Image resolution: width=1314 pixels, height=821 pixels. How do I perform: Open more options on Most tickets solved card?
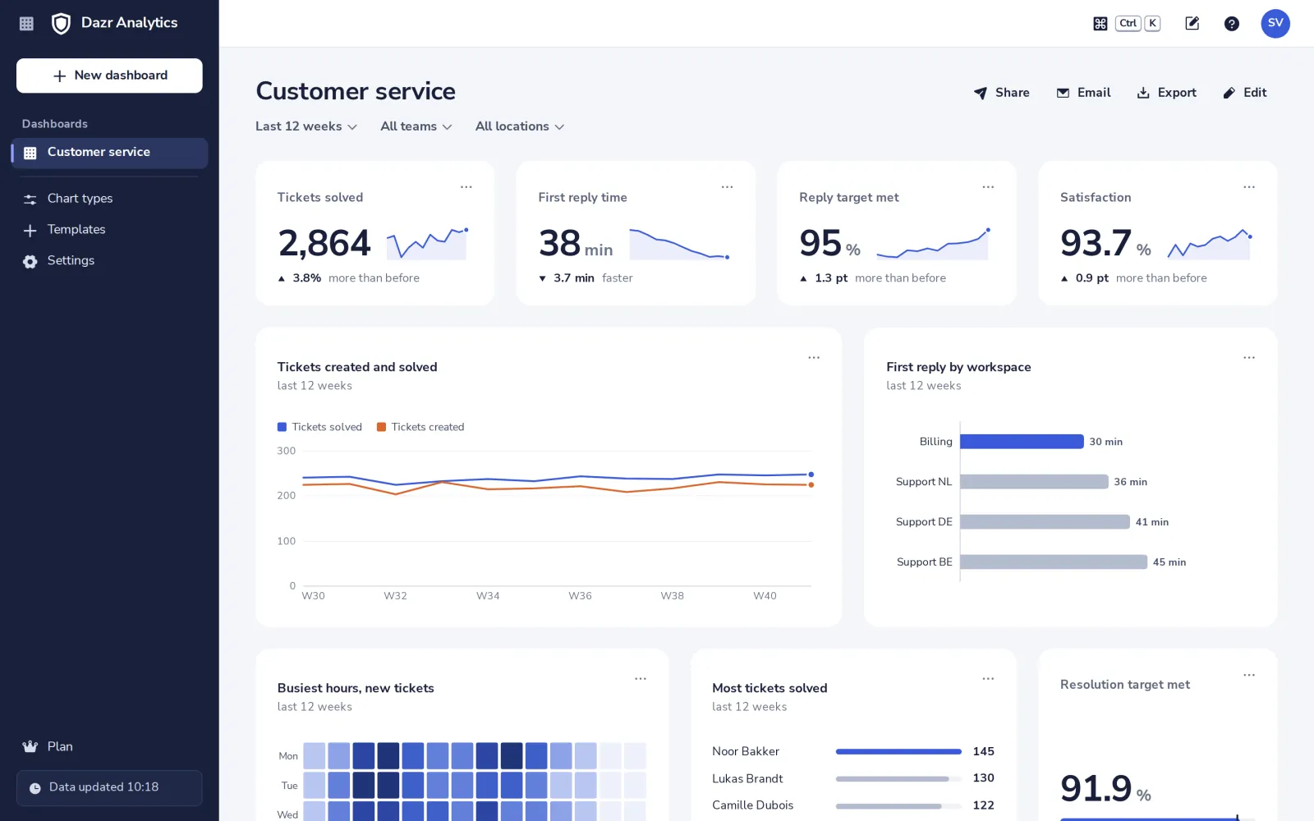989,679
